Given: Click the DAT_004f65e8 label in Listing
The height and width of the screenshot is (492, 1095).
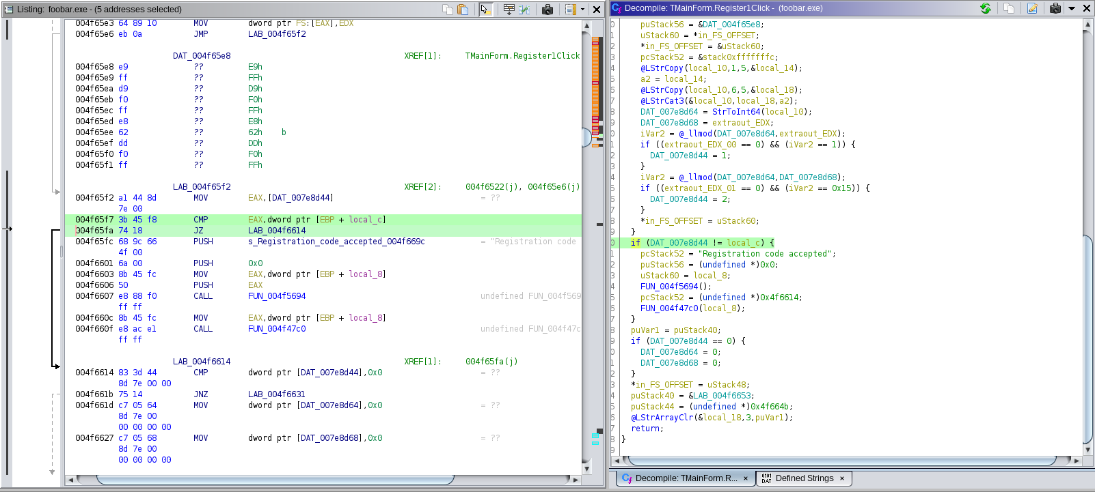Looking at the screenshot, I should [202, 56].
